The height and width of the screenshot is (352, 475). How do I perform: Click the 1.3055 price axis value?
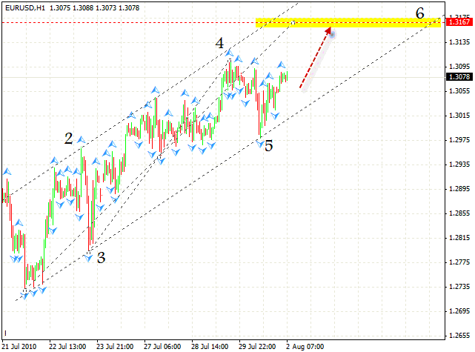click(459, 91)
